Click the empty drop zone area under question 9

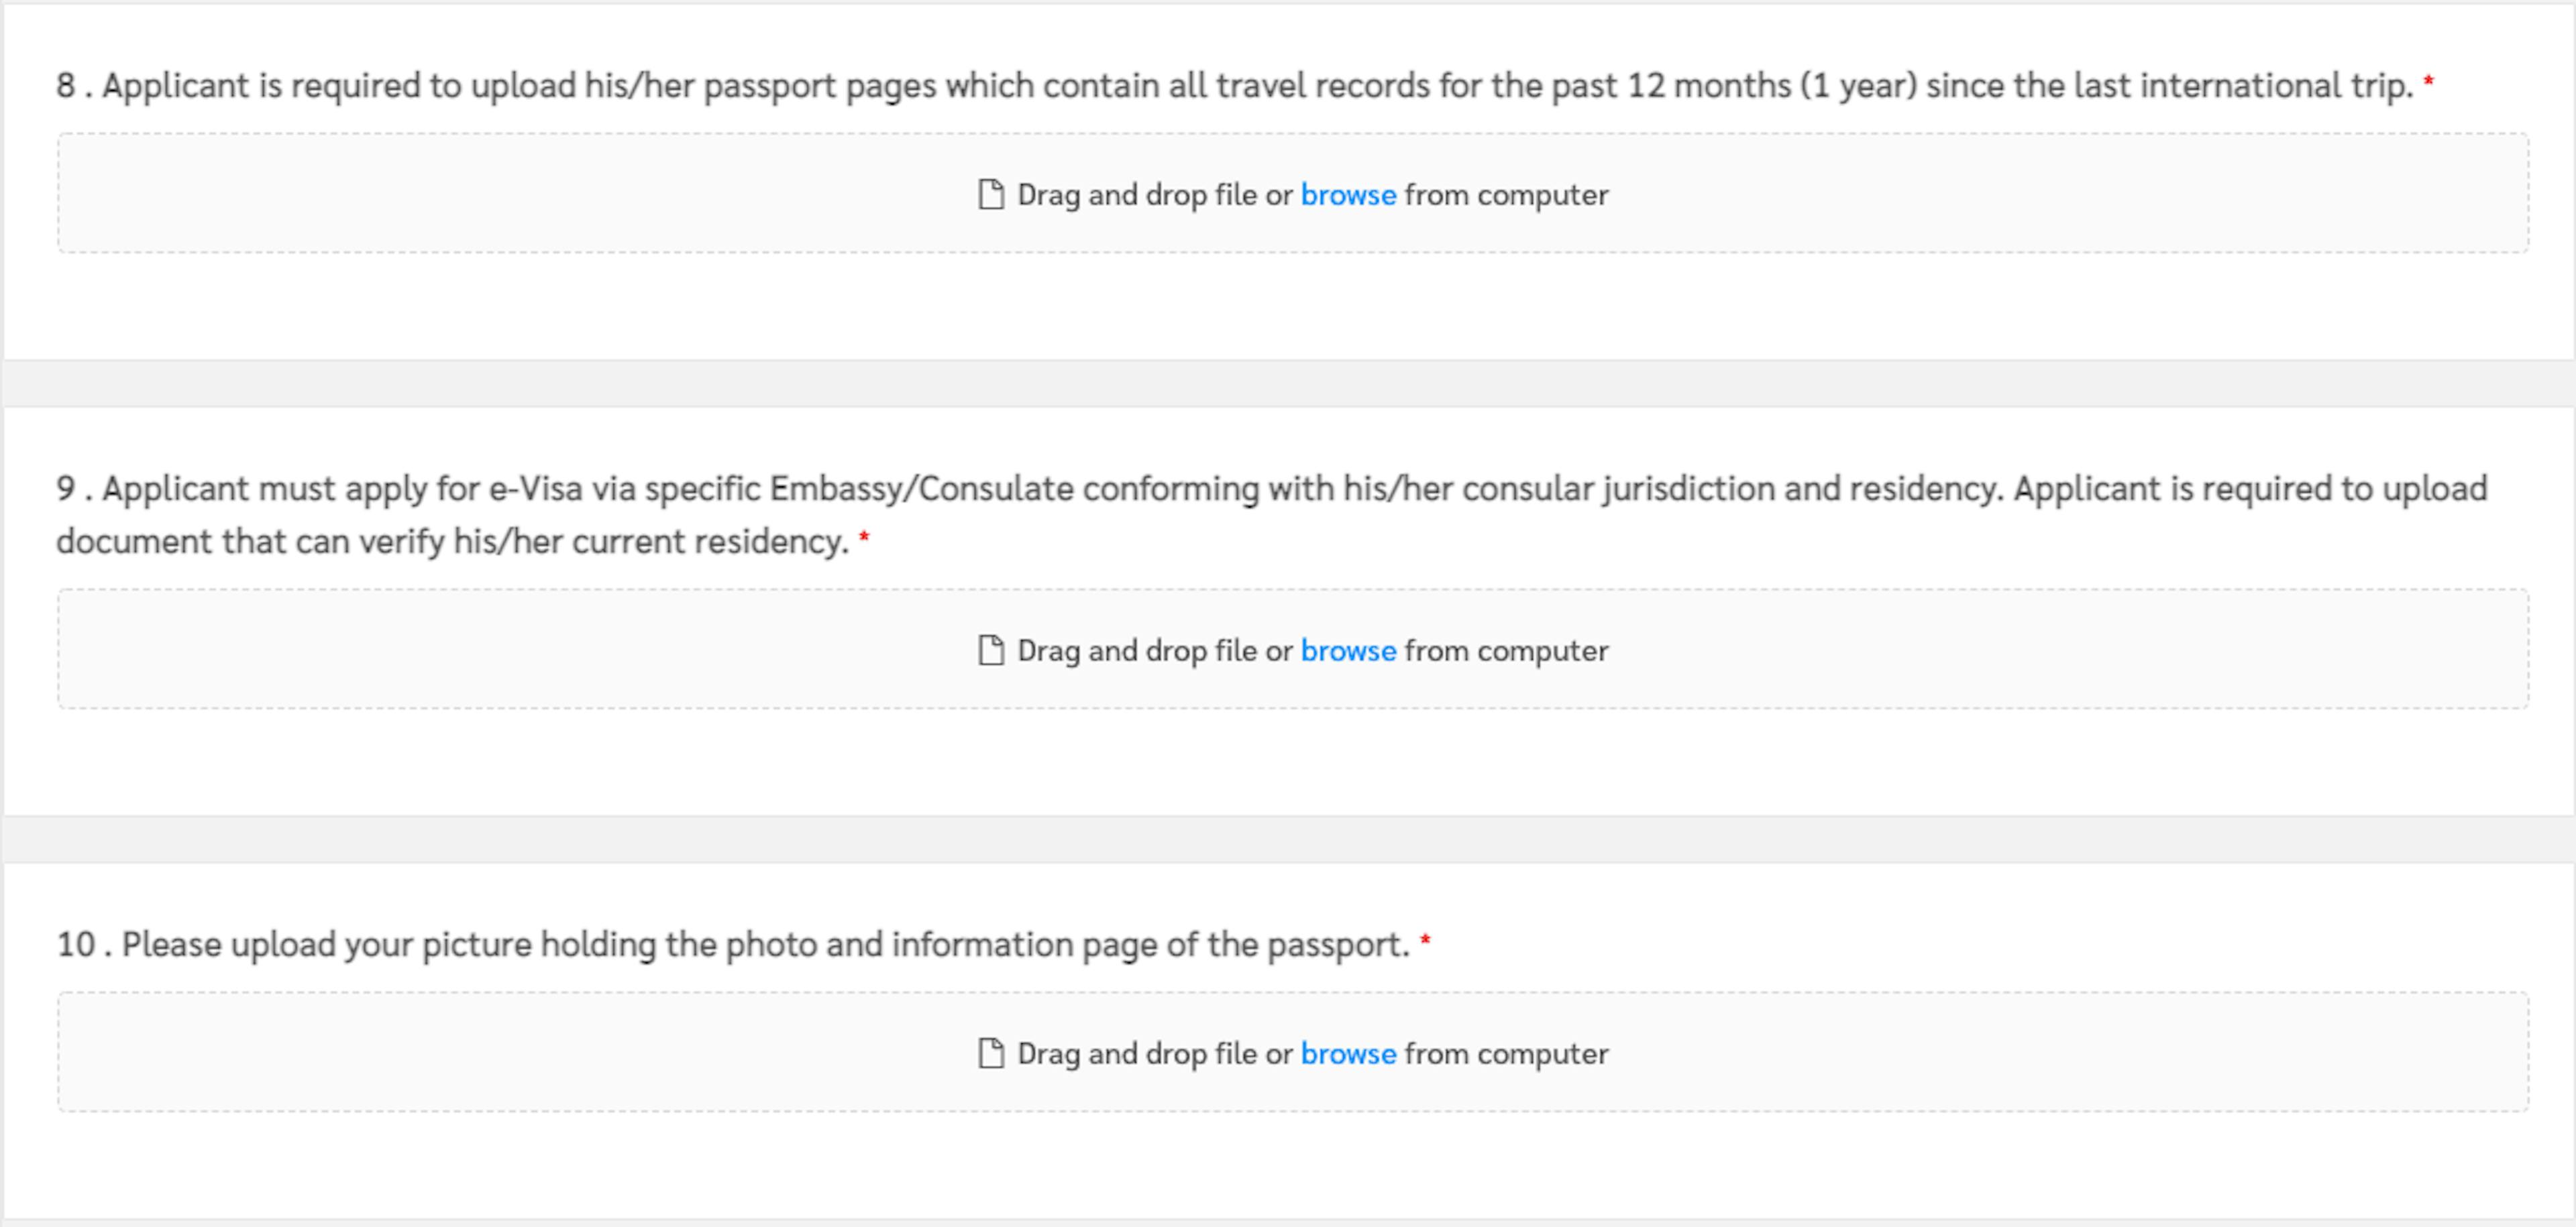click(1293, 648)
